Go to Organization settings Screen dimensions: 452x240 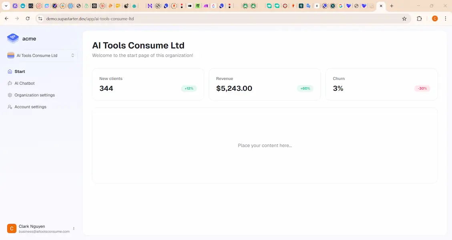34,95
